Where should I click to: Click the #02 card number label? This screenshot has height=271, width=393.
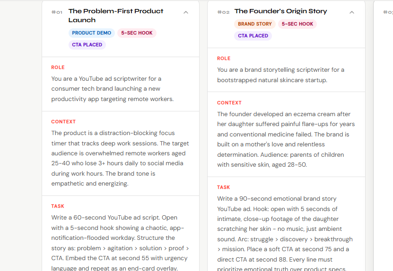point(223,12)
